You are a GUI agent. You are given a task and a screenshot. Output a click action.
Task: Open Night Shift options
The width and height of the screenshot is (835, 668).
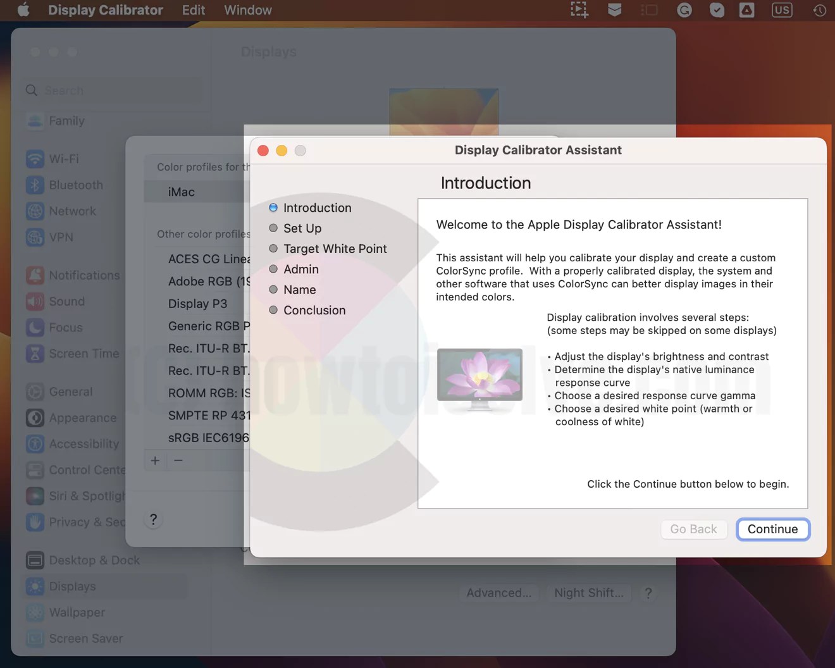click(588, 593)
